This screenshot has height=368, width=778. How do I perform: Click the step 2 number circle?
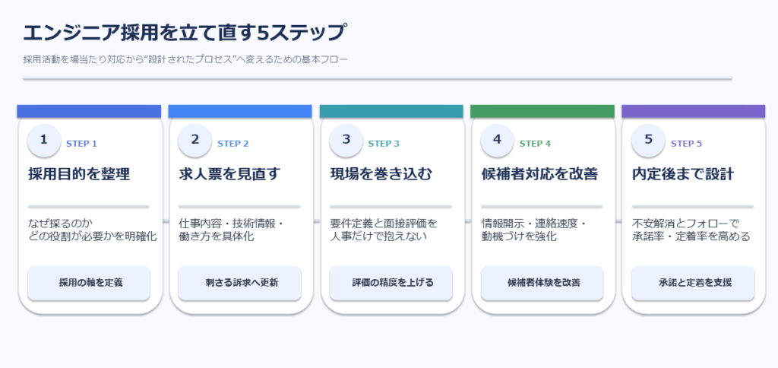[x=195, y=140]
